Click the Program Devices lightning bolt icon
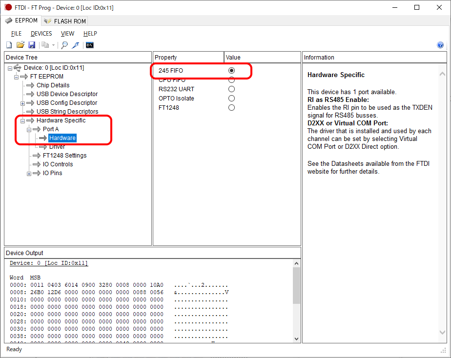Viewport: 451px width, 358px height. point(76,45)
